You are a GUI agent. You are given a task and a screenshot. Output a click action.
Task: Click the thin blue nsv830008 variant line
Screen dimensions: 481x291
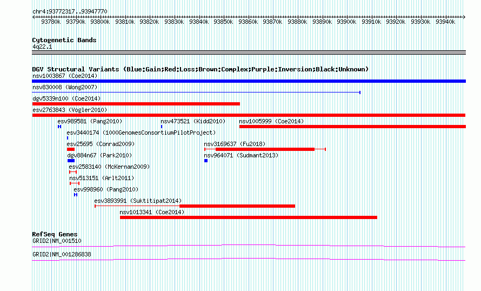pyautogui.click(x=196, y=92)
